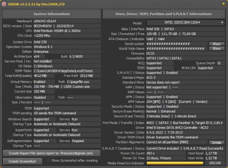Click the System Informations header
Screen dimensions: 228x168
click(52, 14)
